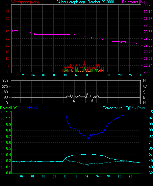
Task: Select temperature axis value 32
Action: pyautogui.click(x=151, y=173)
